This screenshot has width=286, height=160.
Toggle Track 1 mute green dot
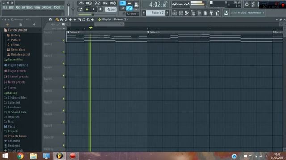(64, 40)
